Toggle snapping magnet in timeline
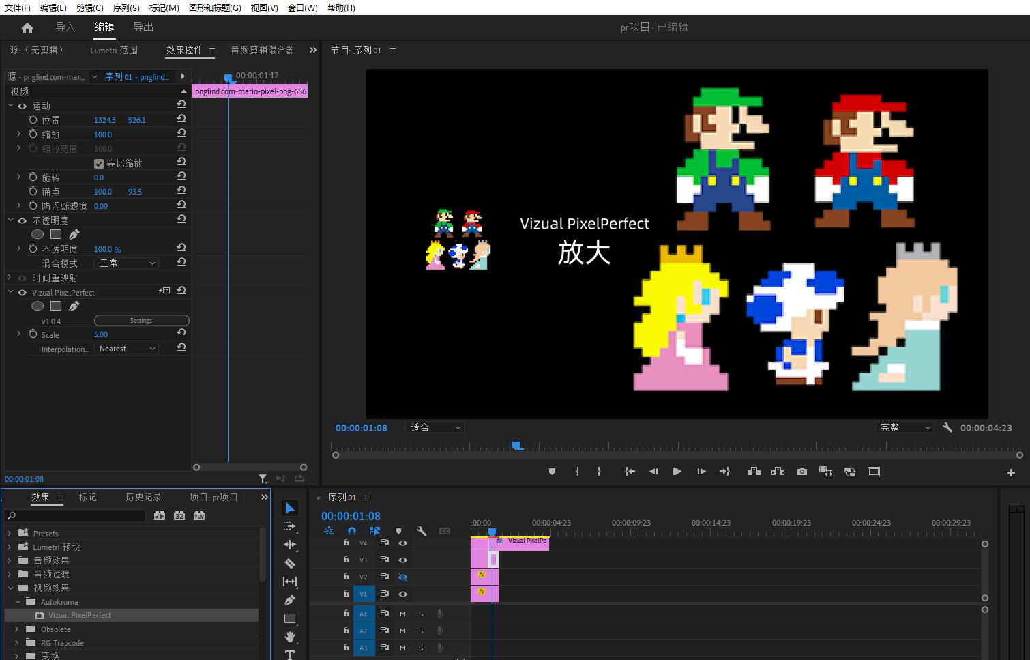 (x=352, y=531)
